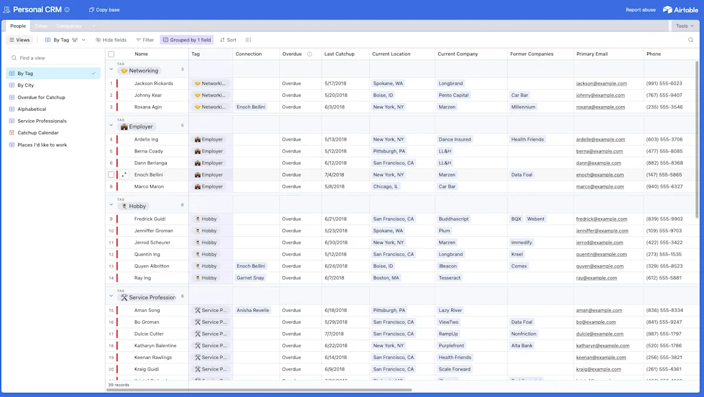The height and width of the screenshot is (397, 704).
Task: Click the Report abuse link
Action: click(x=641, y=10)
